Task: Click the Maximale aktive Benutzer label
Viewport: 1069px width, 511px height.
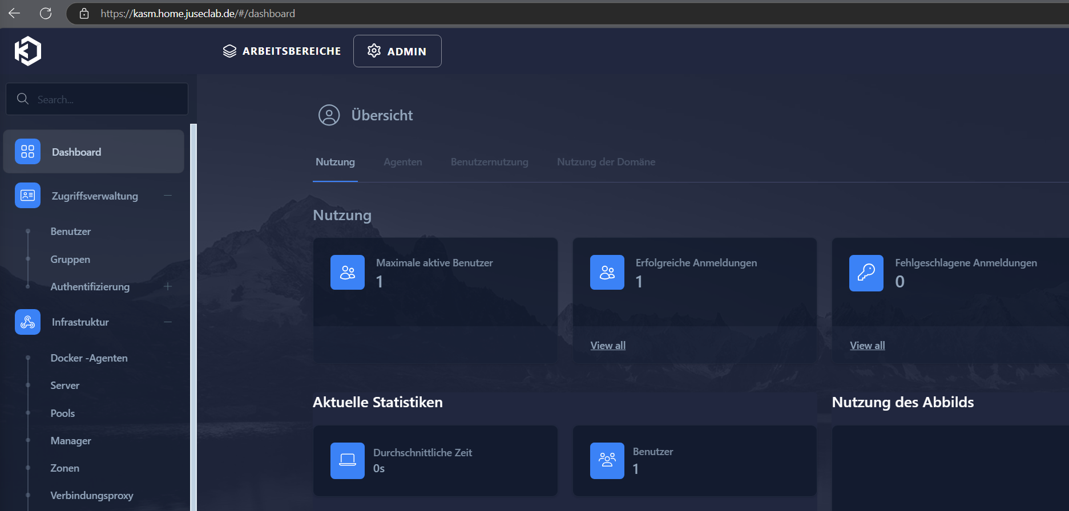Action: 434,263
